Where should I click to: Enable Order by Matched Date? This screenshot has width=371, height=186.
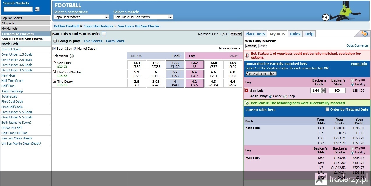pos(327,109)
